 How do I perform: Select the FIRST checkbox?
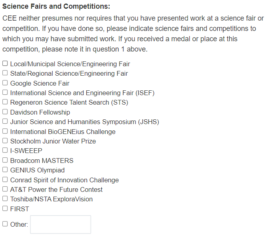[x=5, y=208]
